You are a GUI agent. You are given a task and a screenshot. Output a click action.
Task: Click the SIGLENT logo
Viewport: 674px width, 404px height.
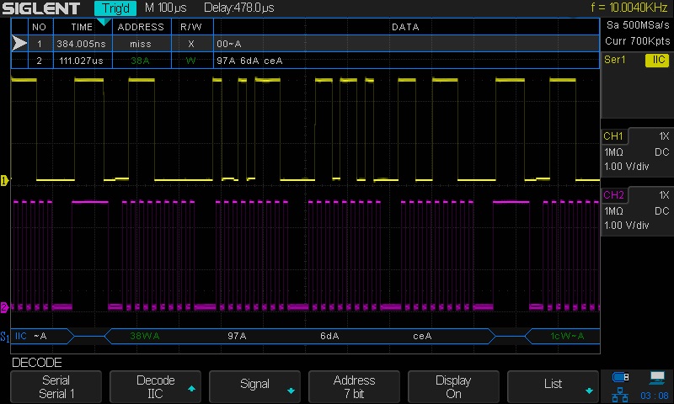click(41, 8)
